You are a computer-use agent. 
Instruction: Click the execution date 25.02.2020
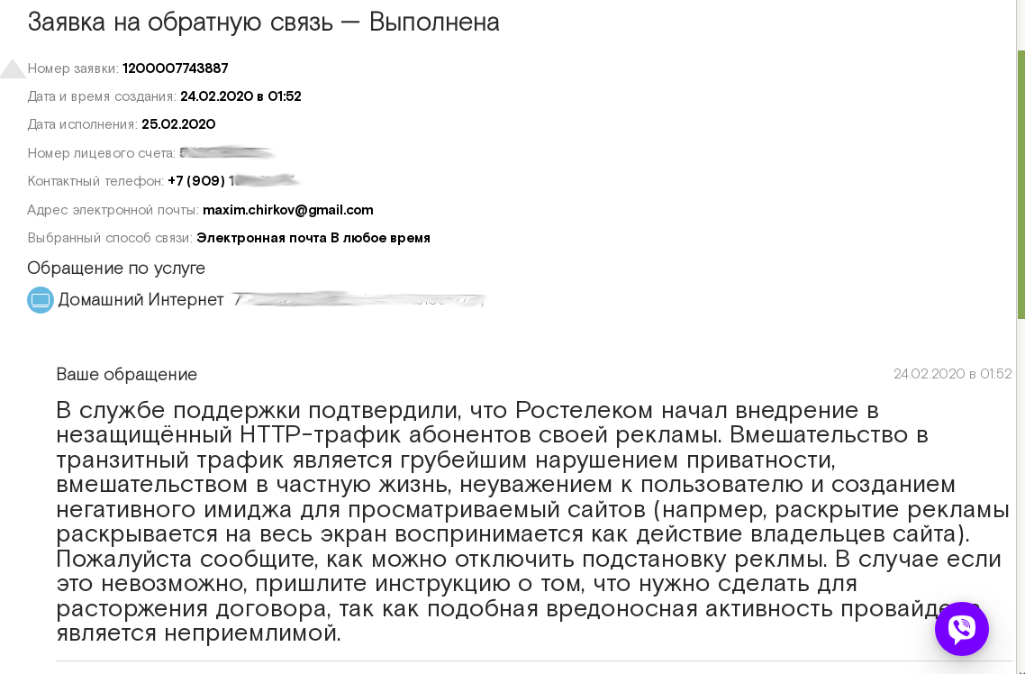(x=178, y=124)
